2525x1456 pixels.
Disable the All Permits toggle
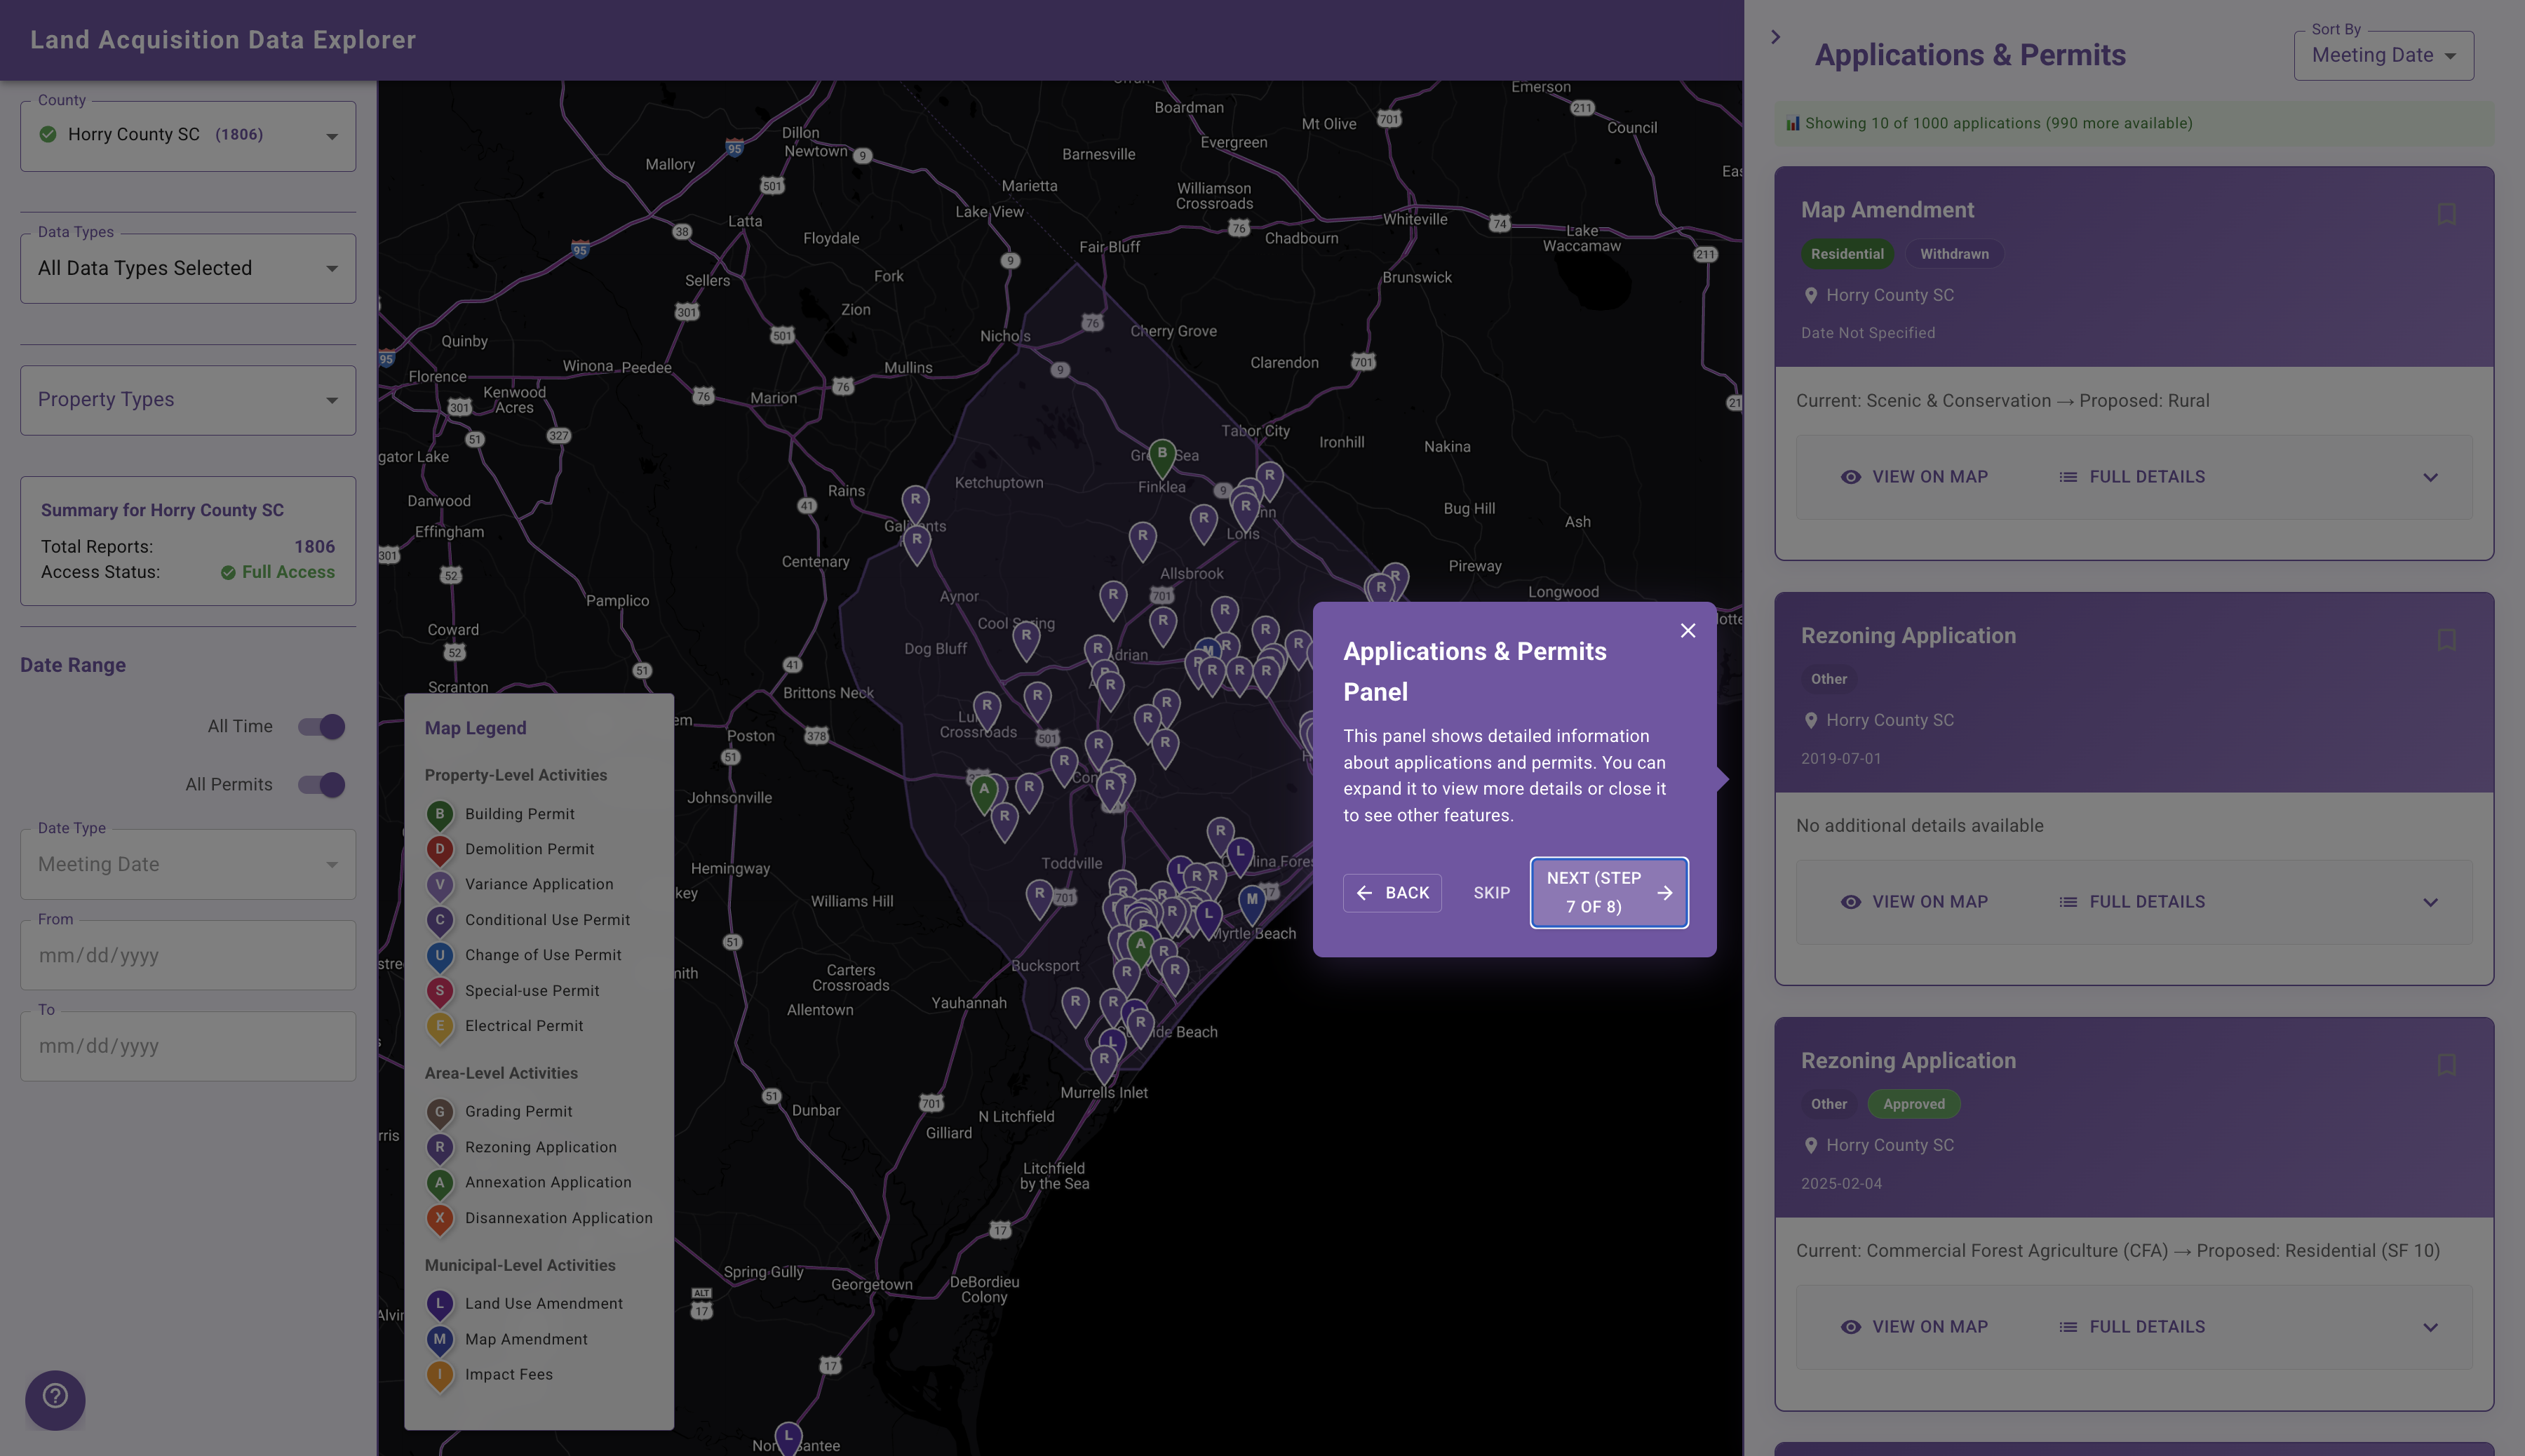click(x=321, y=784)
